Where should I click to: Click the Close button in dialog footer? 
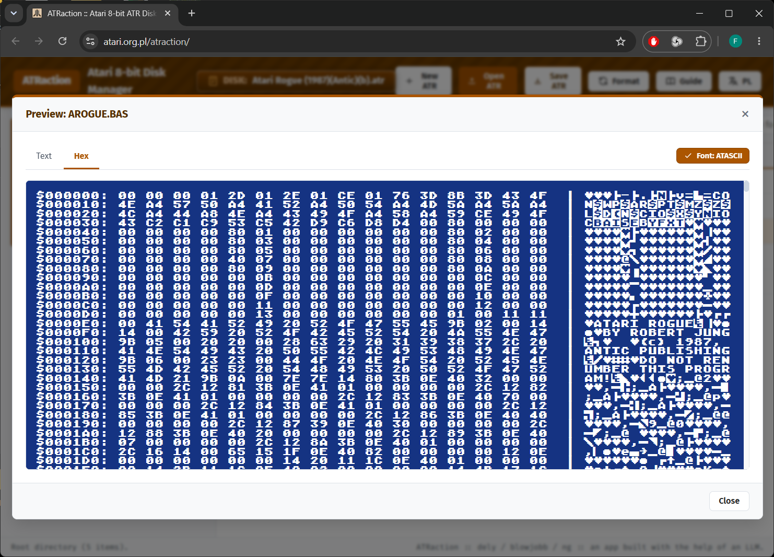click(x=729, y=501)
